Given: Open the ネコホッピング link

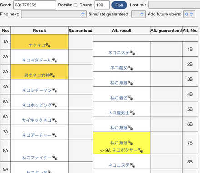Looking at the screenshot, I should point(37,105).
